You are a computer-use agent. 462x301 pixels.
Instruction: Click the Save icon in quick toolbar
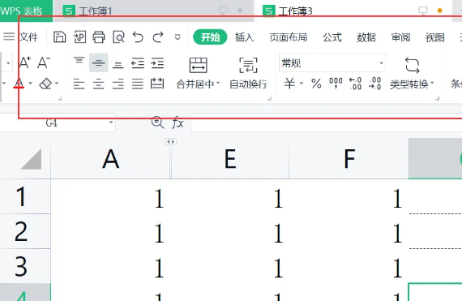(x=59, y=37)
